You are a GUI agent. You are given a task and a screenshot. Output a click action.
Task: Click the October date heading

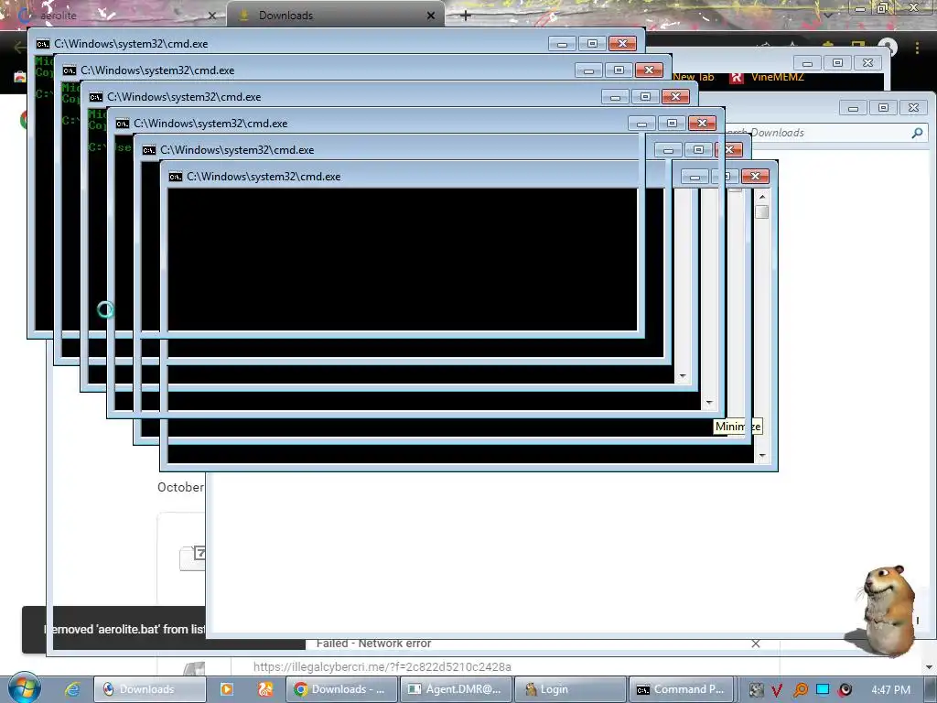pyautogui.click(x=180, y=487)
